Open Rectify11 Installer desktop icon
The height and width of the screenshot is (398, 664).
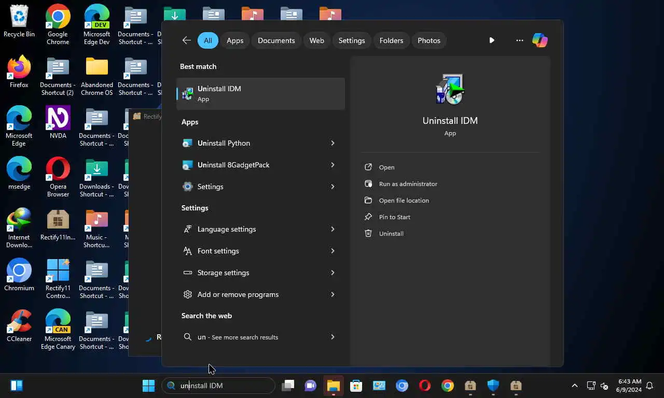[x=58, y=224]
